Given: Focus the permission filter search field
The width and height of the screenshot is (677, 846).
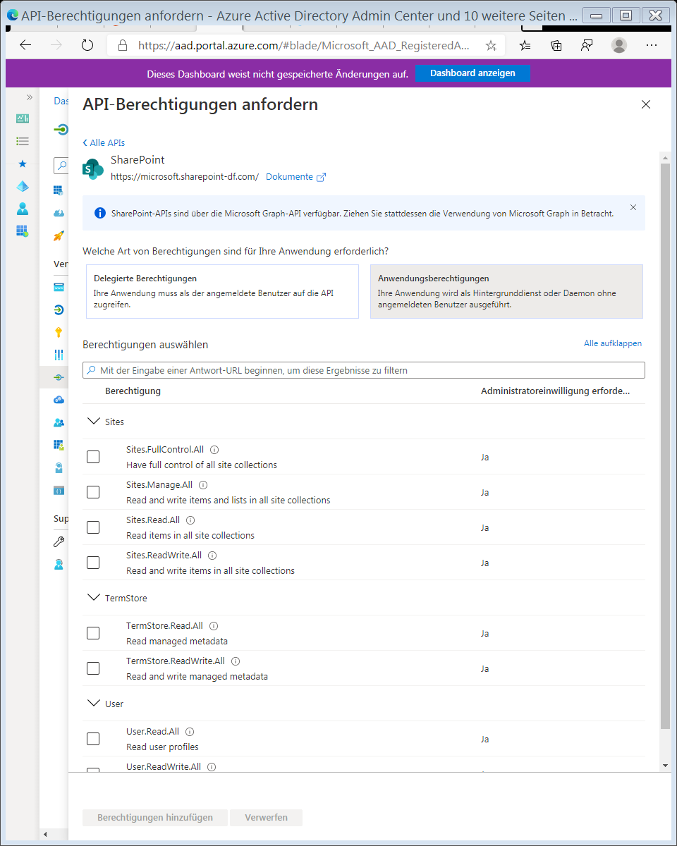Looking at the screenshot, I should pos(364,370).
